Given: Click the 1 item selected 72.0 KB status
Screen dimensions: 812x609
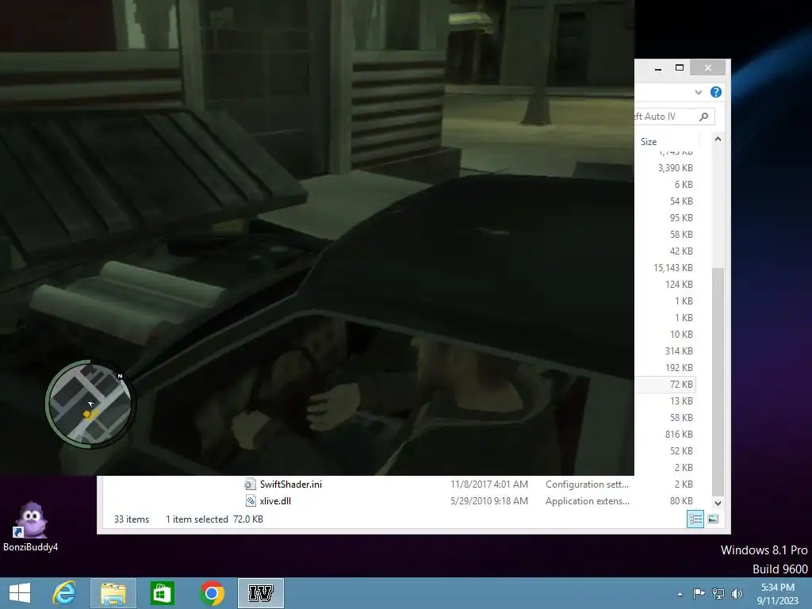Looking at the screenshot, I should coord(214,519).
